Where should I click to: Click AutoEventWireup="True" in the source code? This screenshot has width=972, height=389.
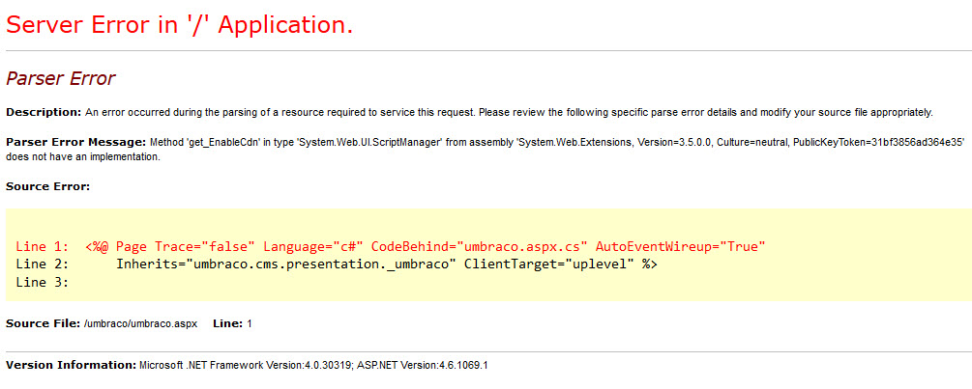pyautogui.click(x=680, y=247)
